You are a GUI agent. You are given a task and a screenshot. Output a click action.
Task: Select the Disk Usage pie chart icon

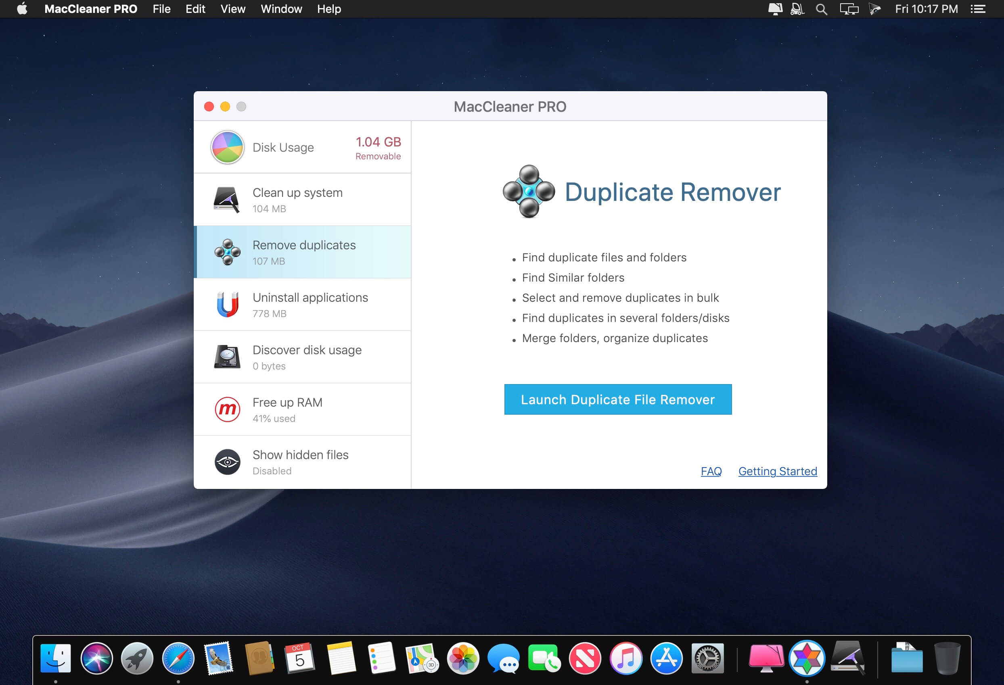227,147
